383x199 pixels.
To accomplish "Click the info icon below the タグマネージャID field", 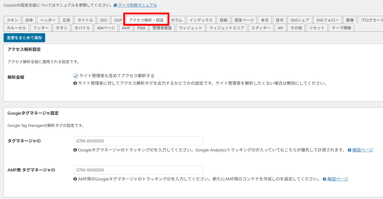I will click(75, 150).
